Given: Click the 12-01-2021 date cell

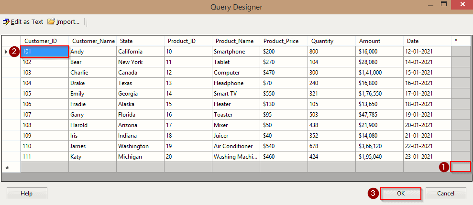Looking at the screenshot, I should click(x=427, y=52).
